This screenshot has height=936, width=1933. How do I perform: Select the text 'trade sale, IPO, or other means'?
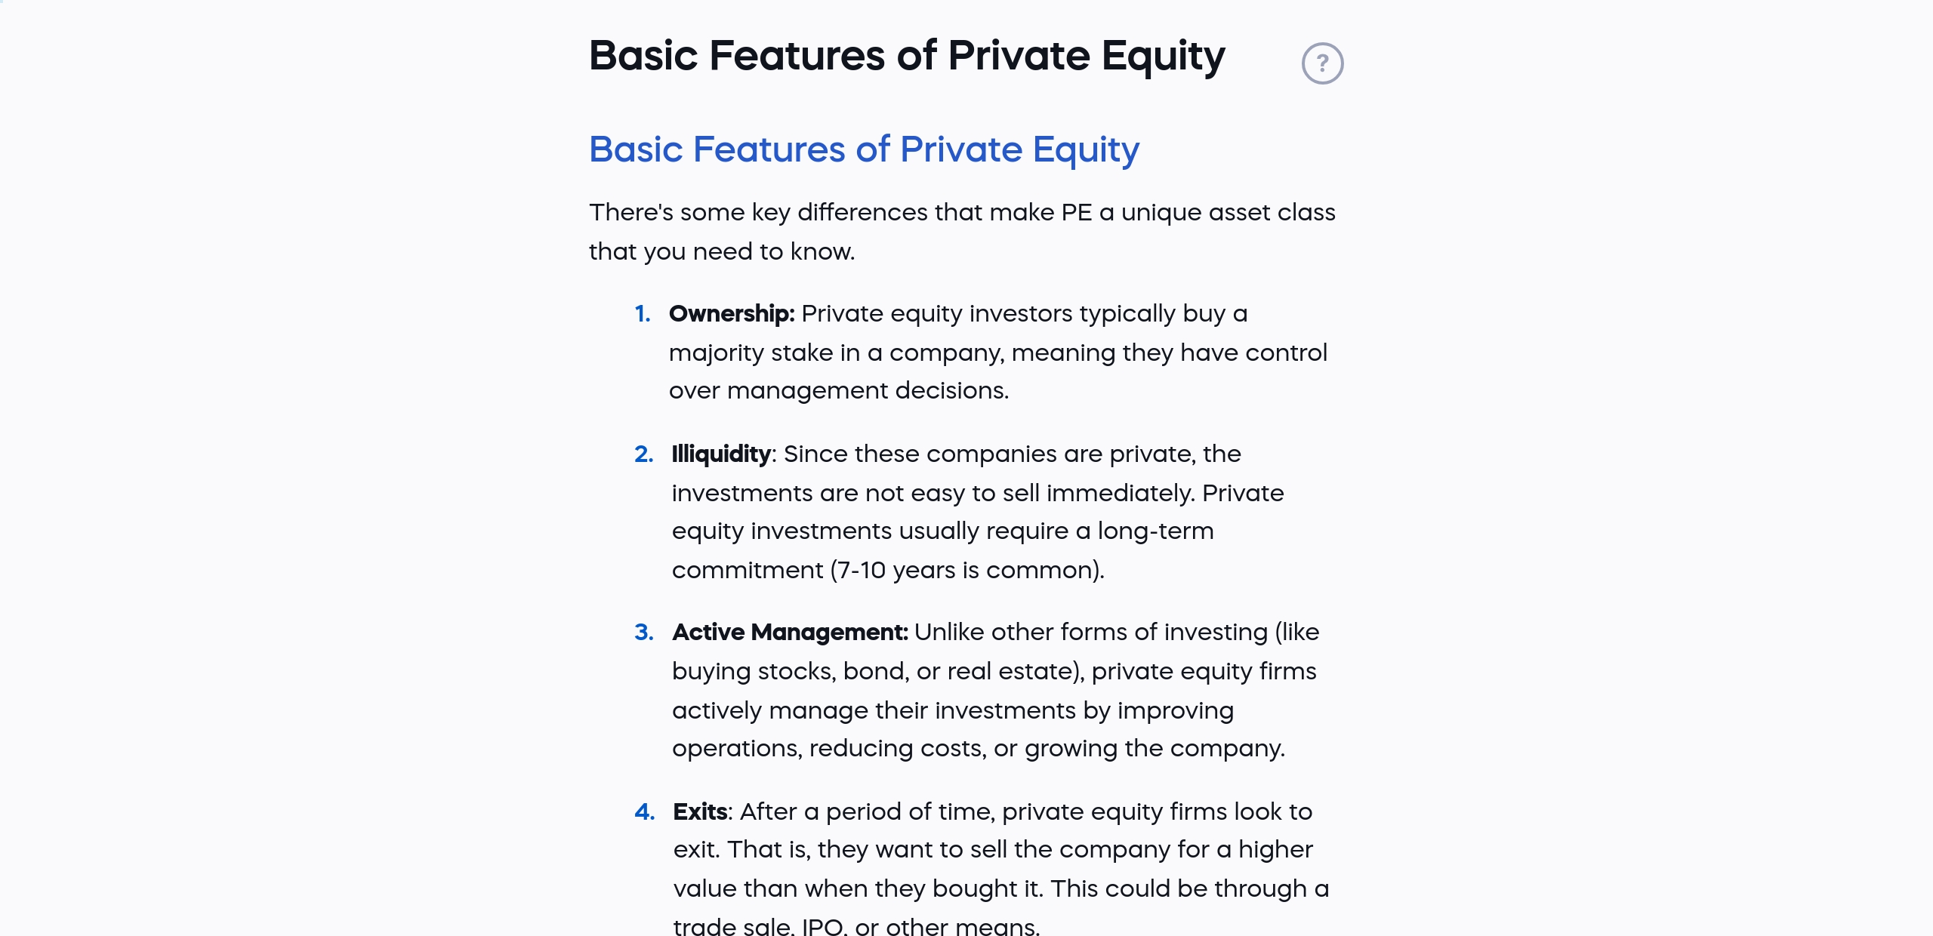(x=853, y=926)
